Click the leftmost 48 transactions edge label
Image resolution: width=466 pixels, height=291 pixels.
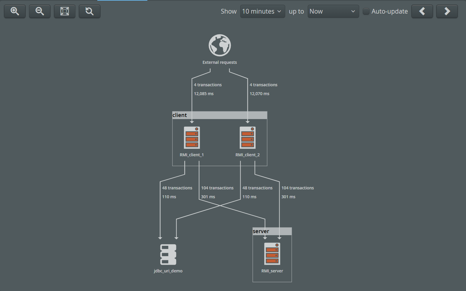[x=177, y=188]
